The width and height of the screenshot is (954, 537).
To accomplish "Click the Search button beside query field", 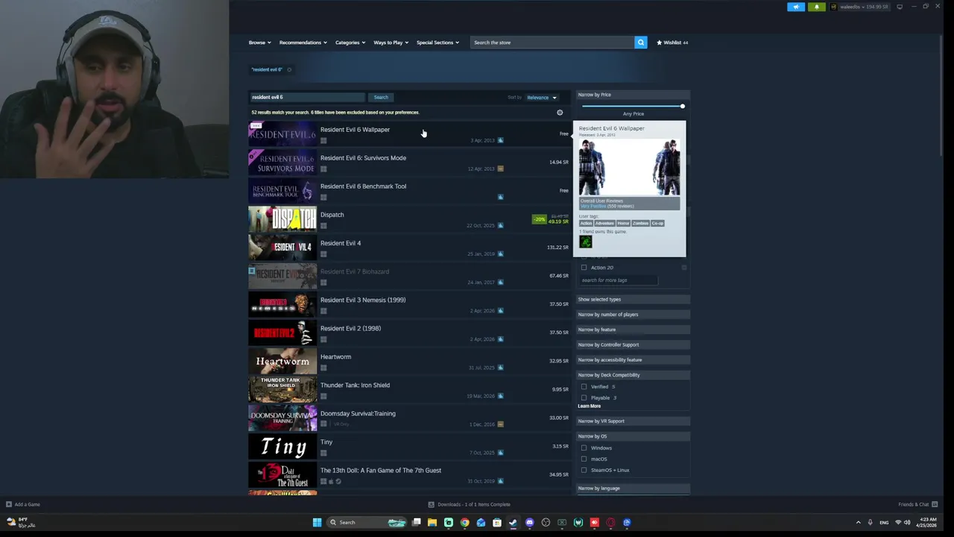I will [x=381, y=97].
